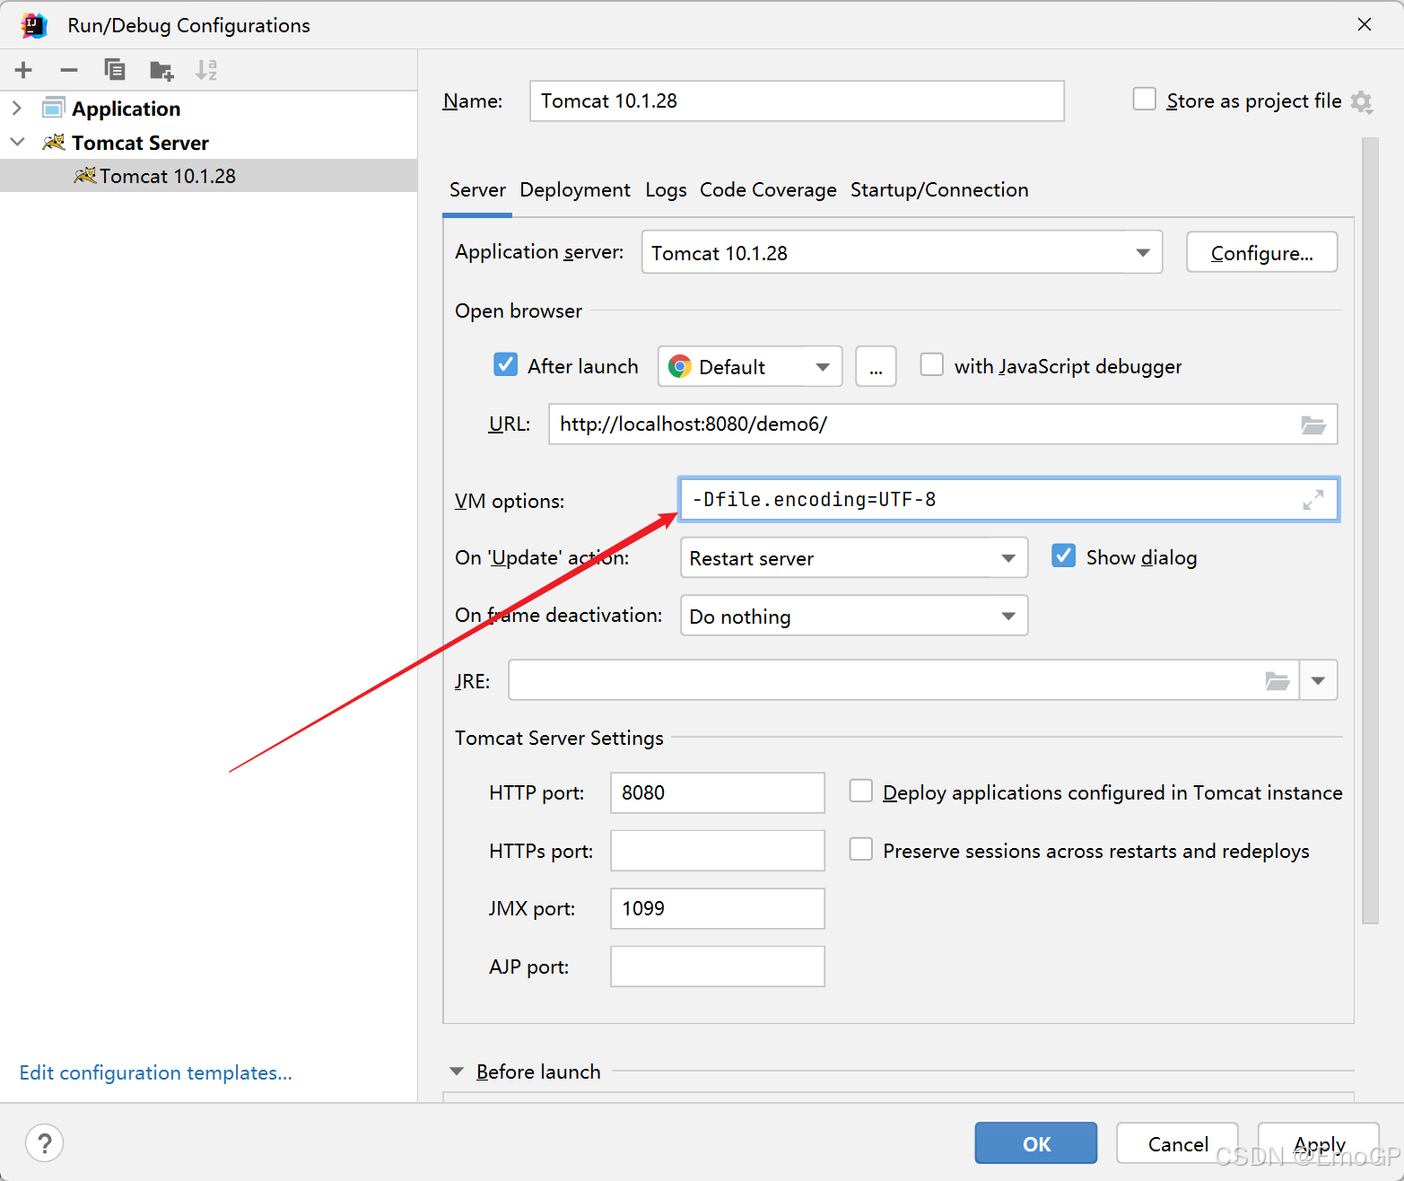This screenshot has height=1181, width=1404.
Task: Toggle Store as project file checkbox
Action: tap(1144, 99)
